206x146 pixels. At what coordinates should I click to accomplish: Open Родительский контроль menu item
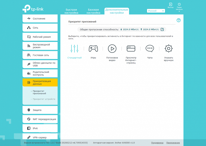click(40, 73)
